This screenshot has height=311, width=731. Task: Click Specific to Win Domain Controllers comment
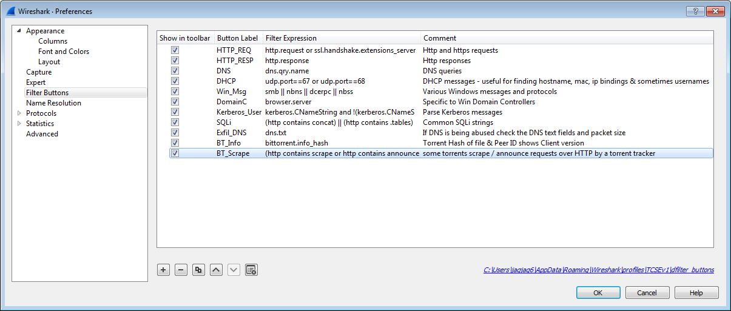pyautogui.click(x=479, y=102)
